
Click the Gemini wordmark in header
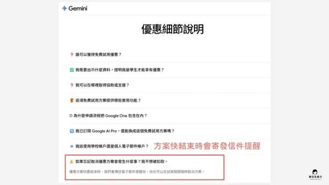(x=78, y=8)
